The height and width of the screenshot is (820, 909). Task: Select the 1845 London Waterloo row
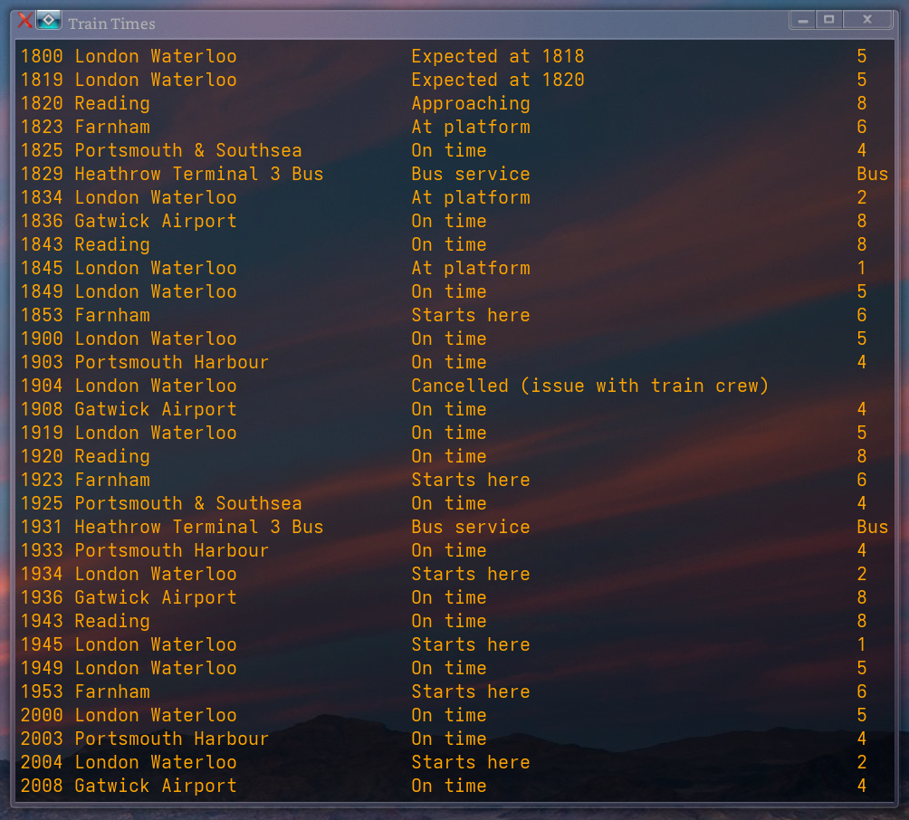click(x=454, y=268)
